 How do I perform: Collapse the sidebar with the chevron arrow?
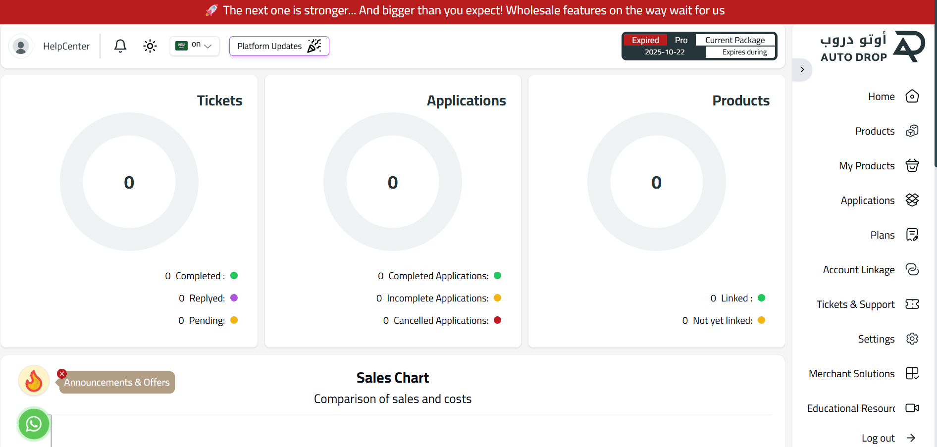(x=802, y=69)
